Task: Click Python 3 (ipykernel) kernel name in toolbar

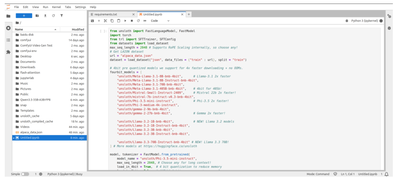Action: coord(364,21)
